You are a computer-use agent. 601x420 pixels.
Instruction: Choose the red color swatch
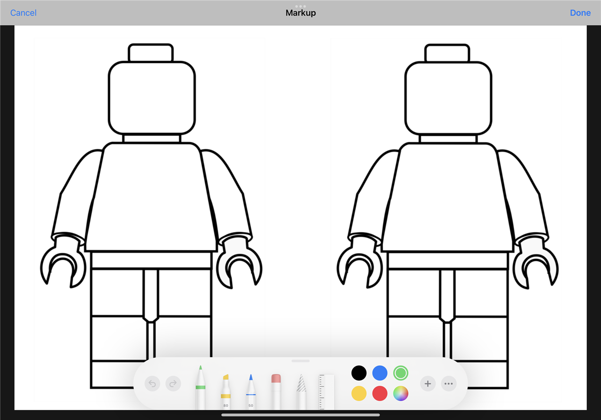click(x=380, y=394)
